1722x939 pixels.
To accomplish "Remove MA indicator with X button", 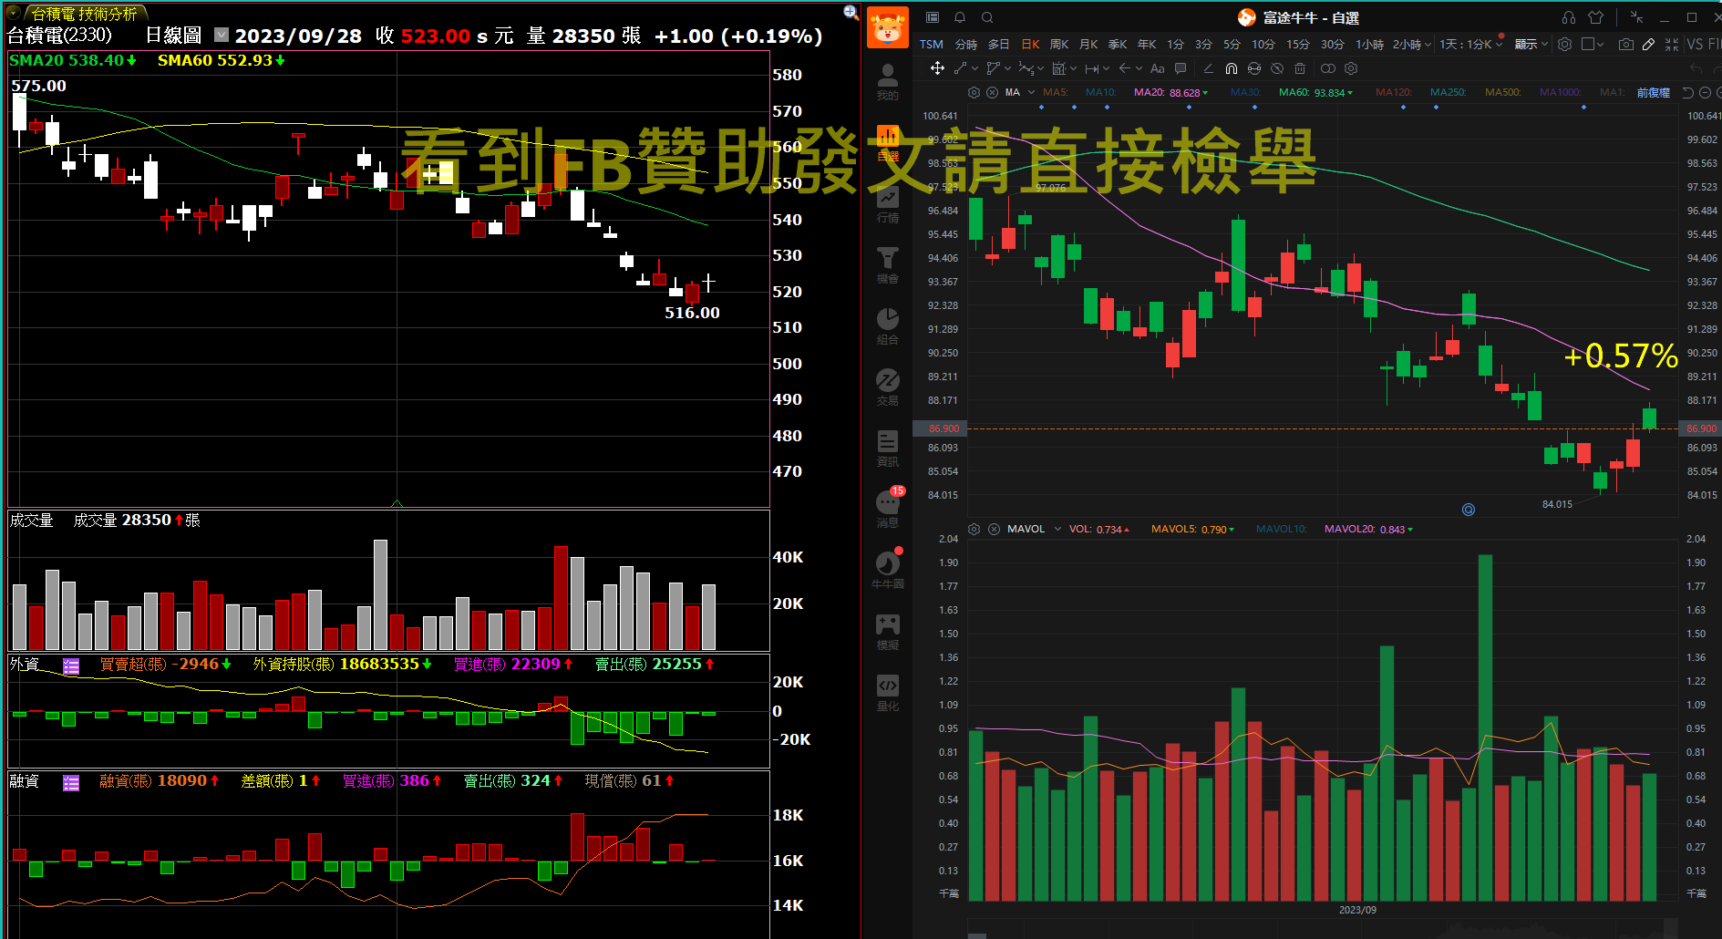I will pos(992,92).
